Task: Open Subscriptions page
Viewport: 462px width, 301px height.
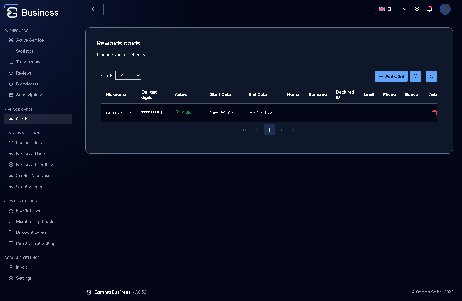Action: point(38,95)
